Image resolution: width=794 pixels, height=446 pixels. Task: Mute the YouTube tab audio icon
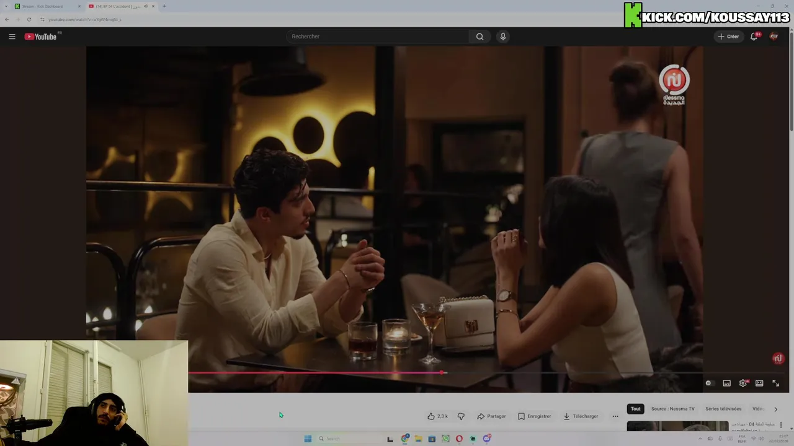146,6
